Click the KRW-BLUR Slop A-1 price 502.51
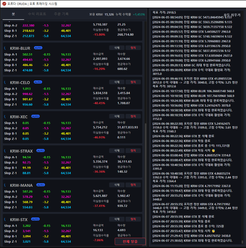Viewport: 246px width, 248px height. (27, 54)
